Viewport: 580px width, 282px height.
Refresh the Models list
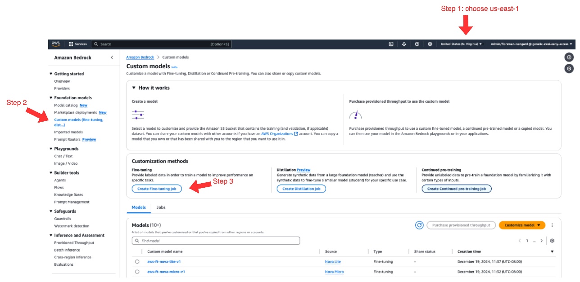coord(419,225)
